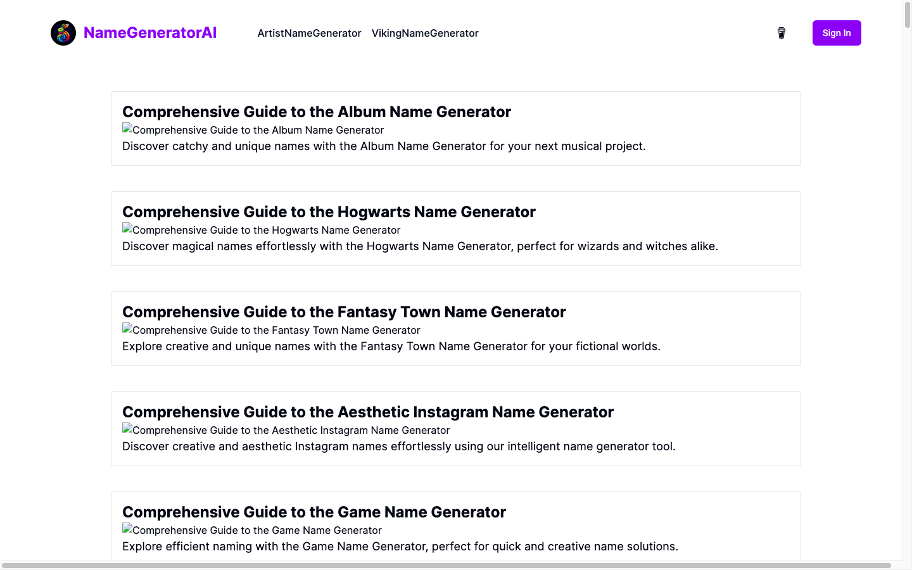The width and height of the screenshot is (912, 570).
Task: Click the Hogwarts guide description text
Action: coord(420,246)
